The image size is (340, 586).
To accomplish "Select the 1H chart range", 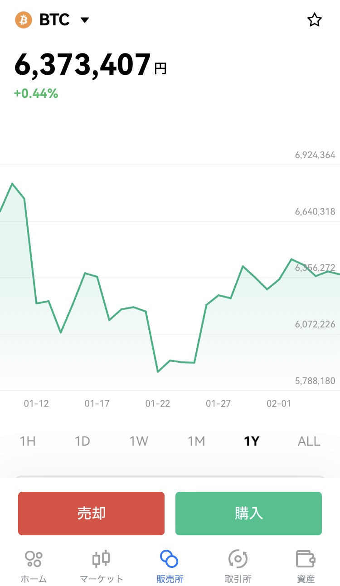I will point(28,441).
